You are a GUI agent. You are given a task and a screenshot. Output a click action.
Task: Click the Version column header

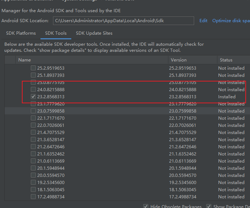point(178,60)
